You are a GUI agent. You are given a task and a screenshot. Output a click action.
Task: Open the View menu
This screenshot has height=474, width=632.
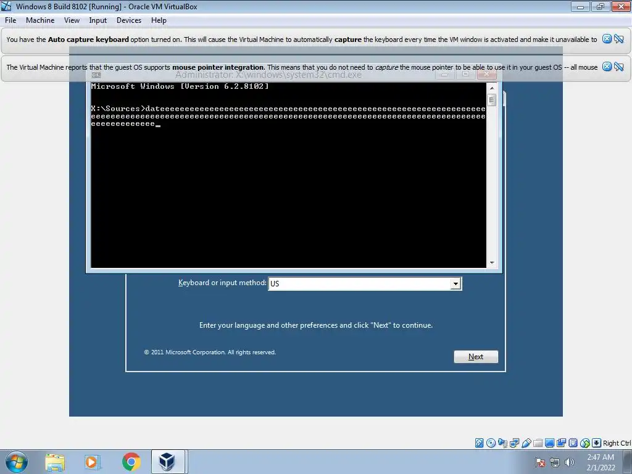(x=72, y=20)
